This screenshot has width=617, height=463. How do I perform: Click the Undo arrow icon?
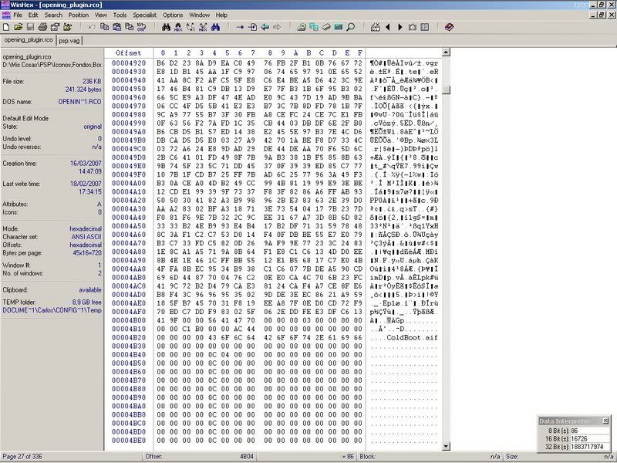click(92, 27)
